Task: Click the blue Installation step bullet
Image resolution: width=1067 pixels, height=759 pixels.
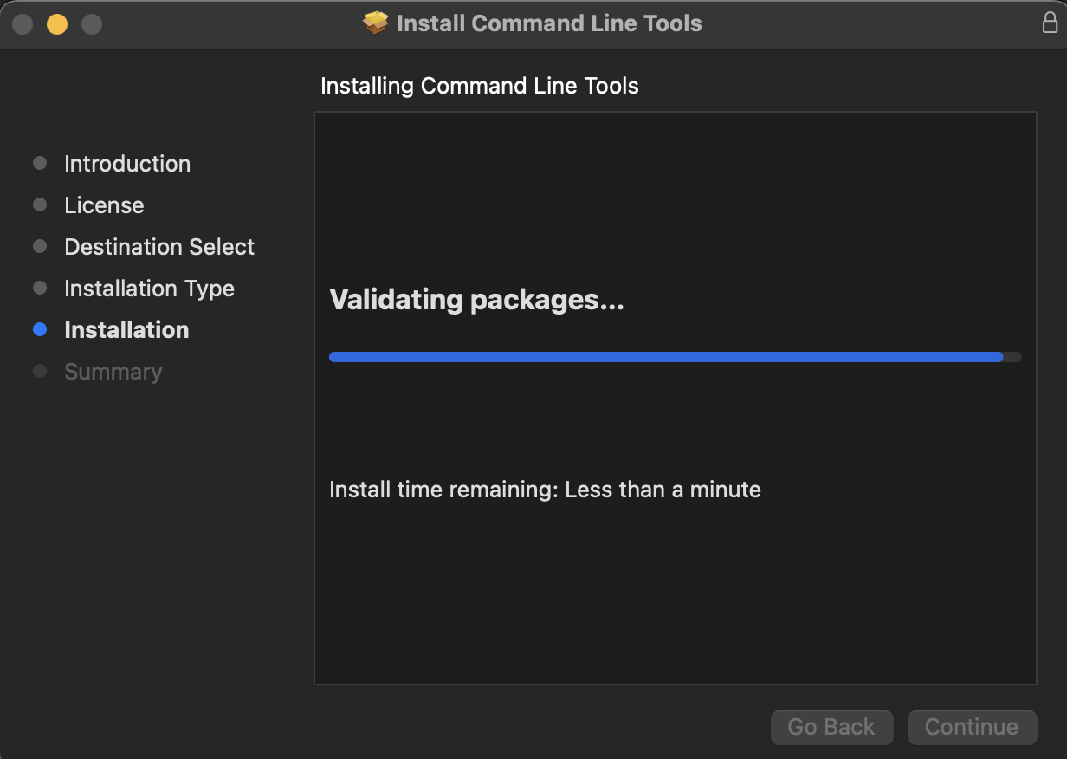Action: tap(40, 329)
